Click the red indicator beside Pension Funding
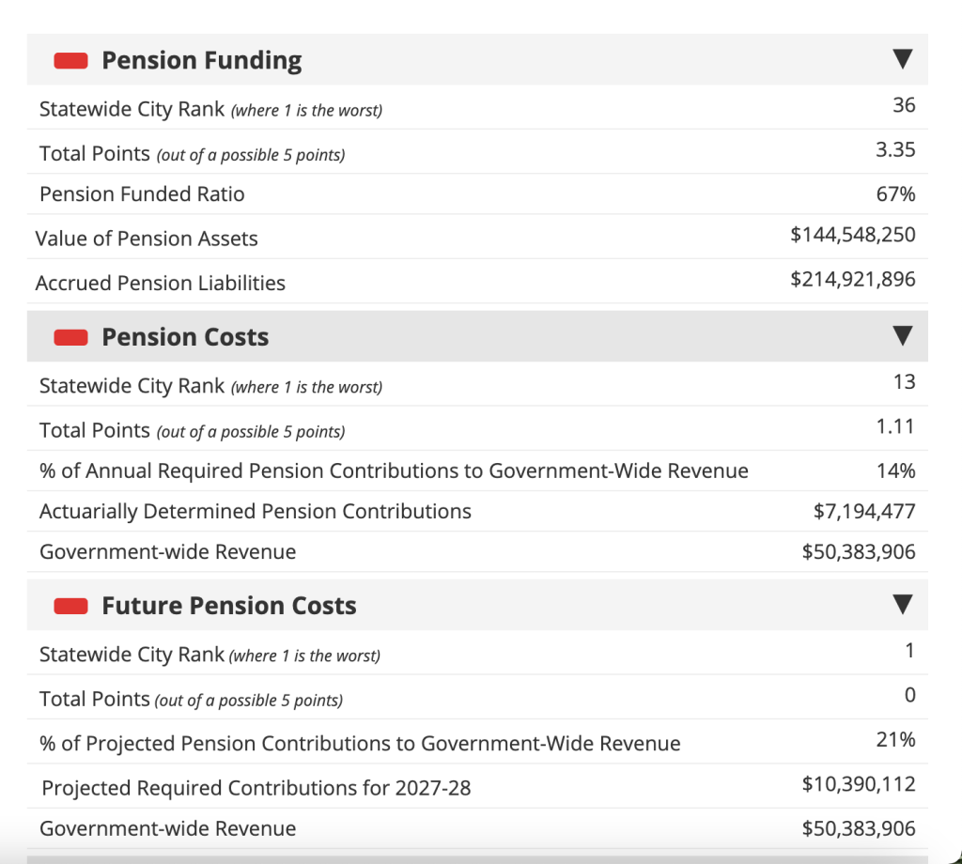962x864 pixels. pyautogui.click(x=71, y=61)
